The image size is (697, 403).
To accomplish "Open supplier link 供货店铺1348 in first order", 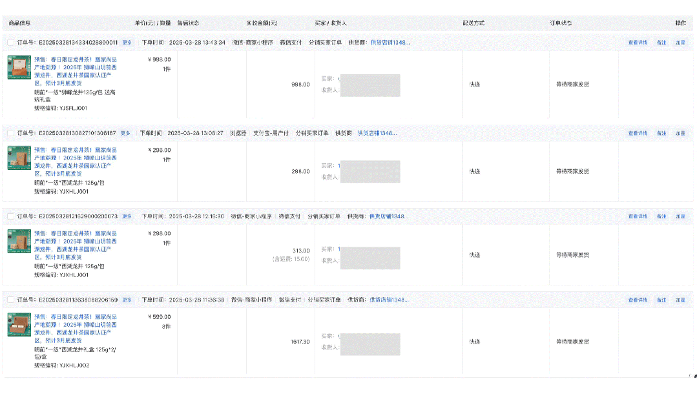I will pyautogui.click(x=390, y=43).
